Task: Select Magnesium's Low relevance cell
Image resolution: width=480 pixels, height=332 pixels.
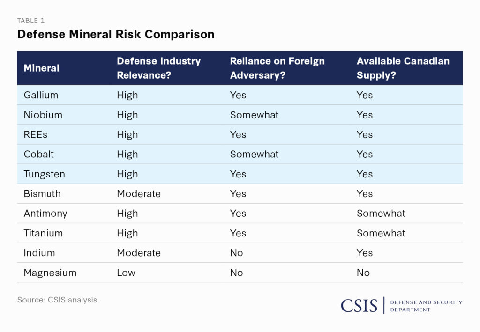Action: coord(126,273)
